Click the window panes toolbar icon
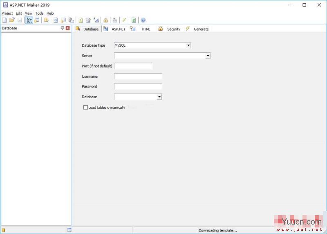The height and width of the screenshot is (234, 327). pyautogui.click(x=37, y=20)
